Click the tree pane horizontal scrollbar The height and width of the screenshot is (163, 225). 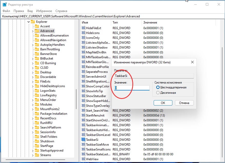pos(35,160)
